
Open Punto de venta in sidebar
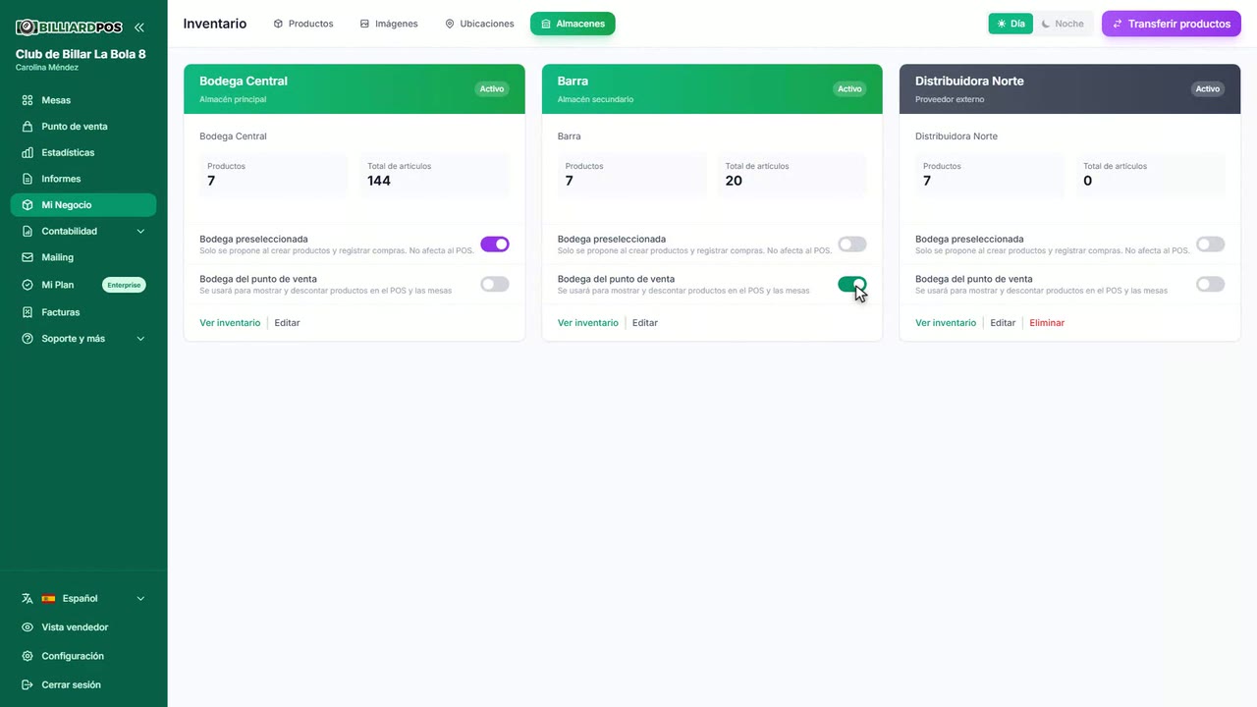click(x=83, y=127)
